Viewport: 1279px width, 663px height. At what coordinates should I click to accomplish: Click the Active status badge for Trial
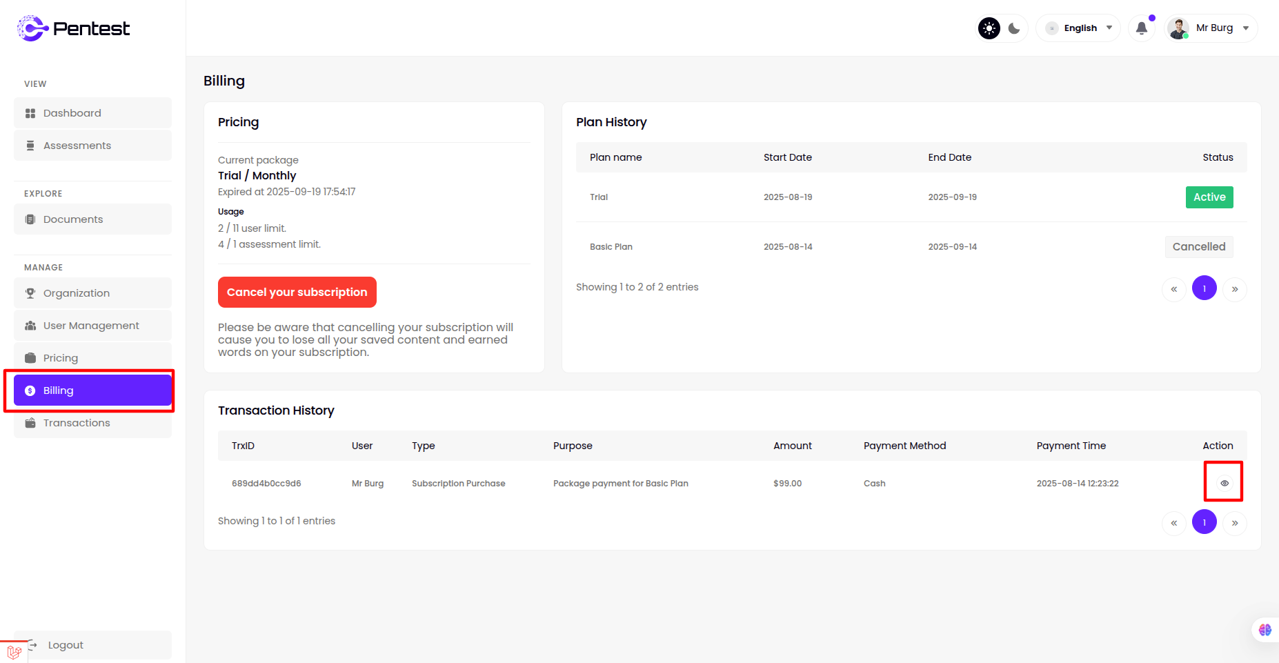click(x=1209, y=197)
